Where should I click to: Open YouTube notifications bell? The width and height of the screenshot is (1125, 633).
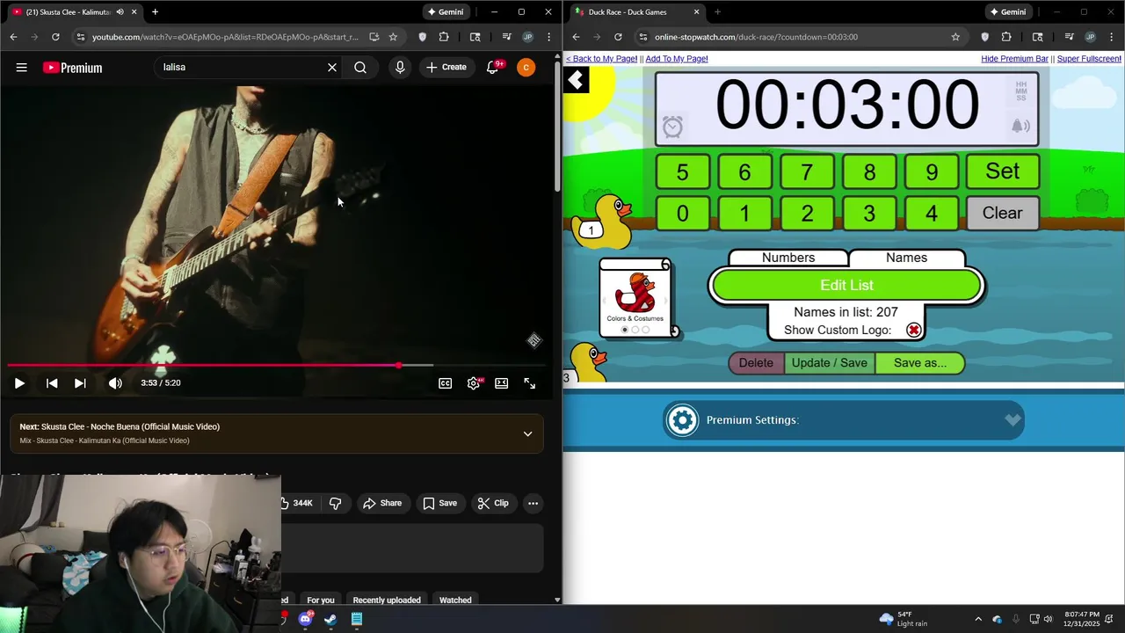pos(493,68)
